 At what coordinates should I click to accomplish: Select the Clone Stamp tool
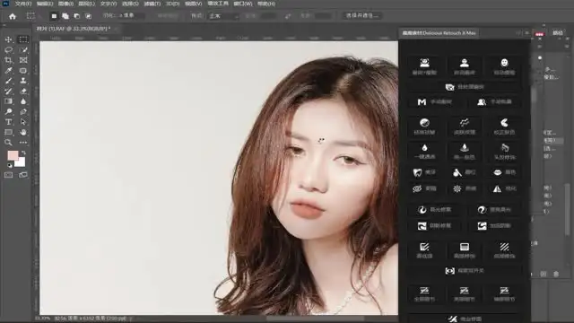pyautogui.click(x=23, y=81)
